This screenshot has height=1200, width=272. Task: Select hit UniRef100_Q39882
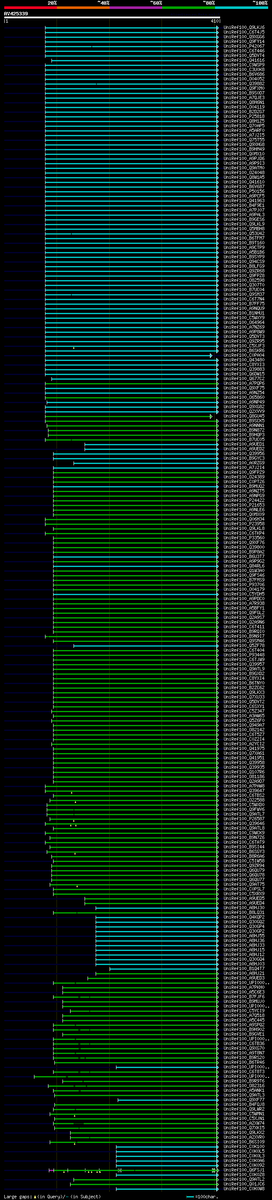[x=244, y=84]
